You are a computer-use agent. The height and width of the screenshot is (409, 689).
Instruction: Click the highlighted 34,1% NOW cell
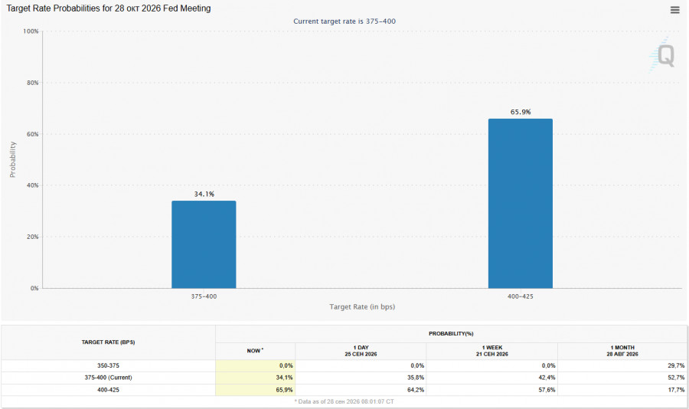click(x=255, y=378)
